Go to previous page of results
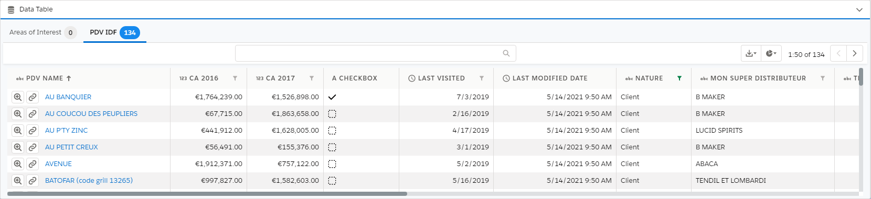Screen dimensions: 871x199 click(838, 53)
